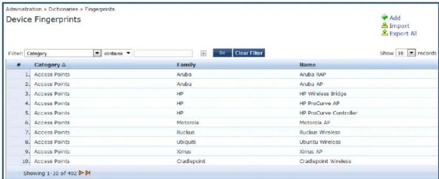Click Access Points category in row 10

(52, 161)
